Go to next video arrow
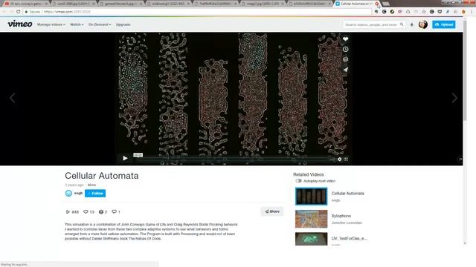The height and width of the screenshot is (267, 476). point(454,98)
